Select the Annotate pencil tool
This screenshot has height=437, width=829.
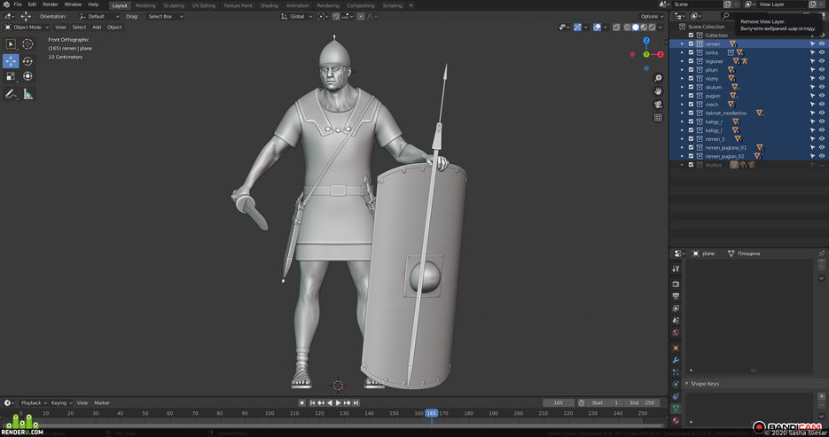pos(11,95)
